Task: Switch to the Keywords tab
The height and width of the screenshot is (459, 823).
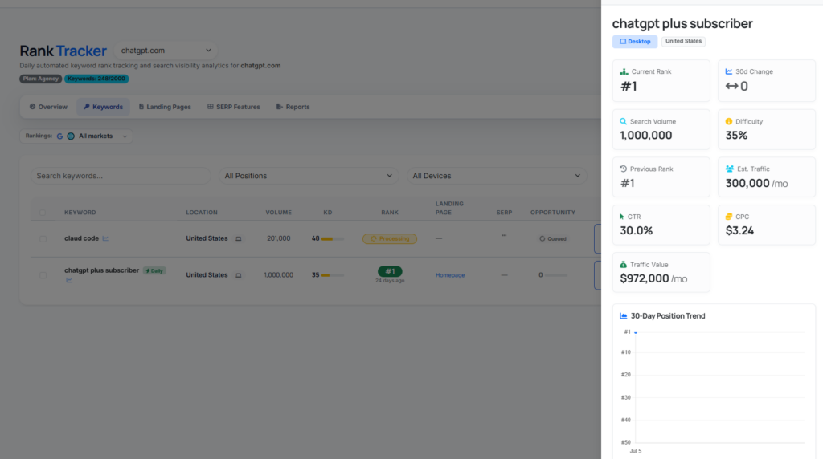Action: coord(103,107)
